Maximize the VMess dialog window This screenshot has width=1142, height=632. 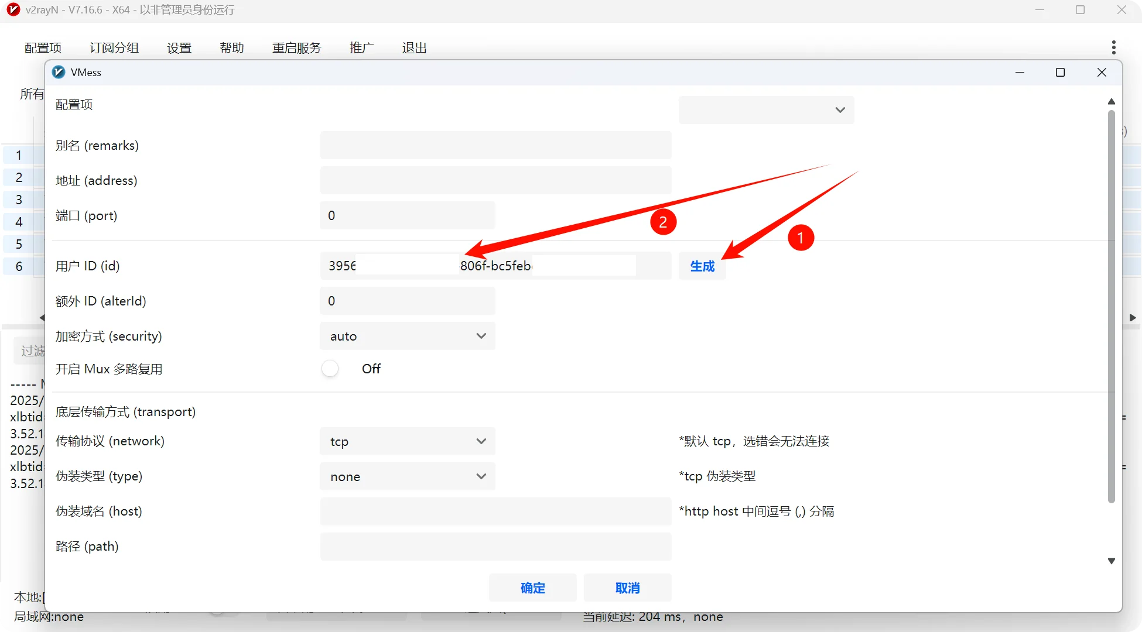coord(1060,72)
